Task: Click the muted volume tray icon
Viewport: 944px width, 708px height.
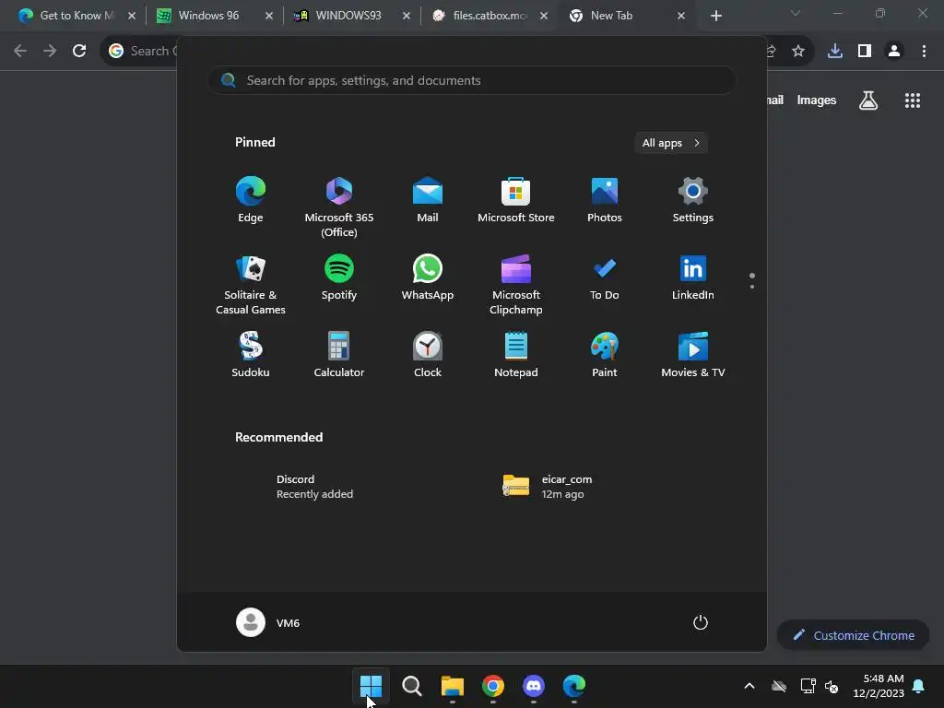Action: (832, 686)
